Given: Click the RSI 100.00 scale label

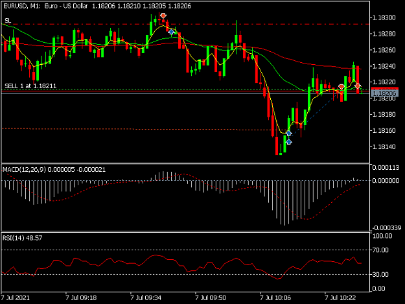Looking at the screenshot, I should click(x=382, y=236).
